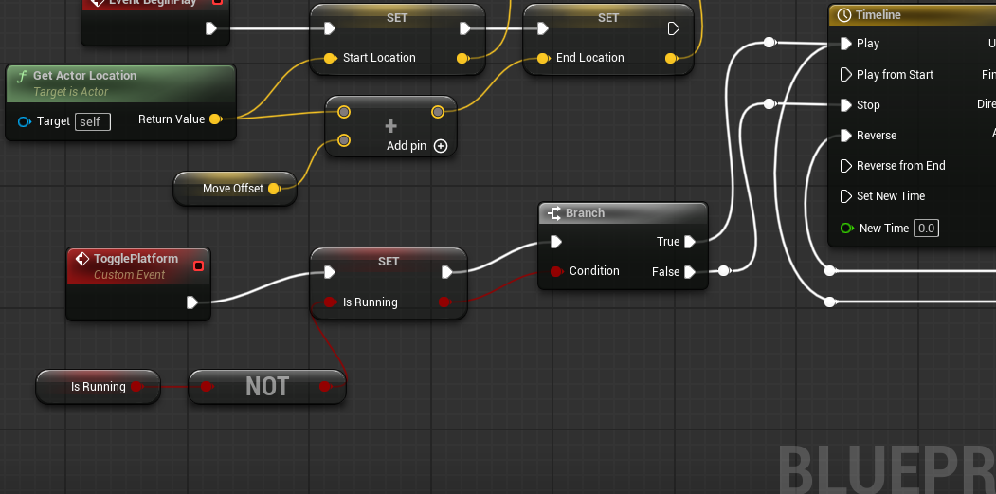Click the green New Time float pin

846,228
